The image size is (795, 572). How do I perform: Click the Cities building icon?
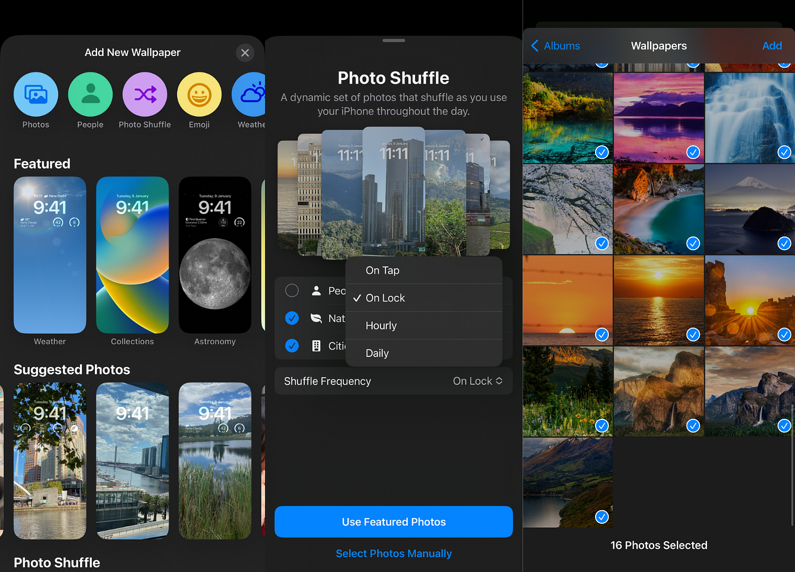(x=316, y=346)
